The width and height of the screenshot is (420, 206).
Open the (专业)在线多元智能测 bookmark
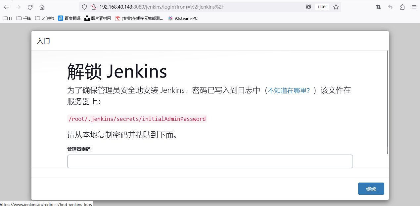point(139,18)
